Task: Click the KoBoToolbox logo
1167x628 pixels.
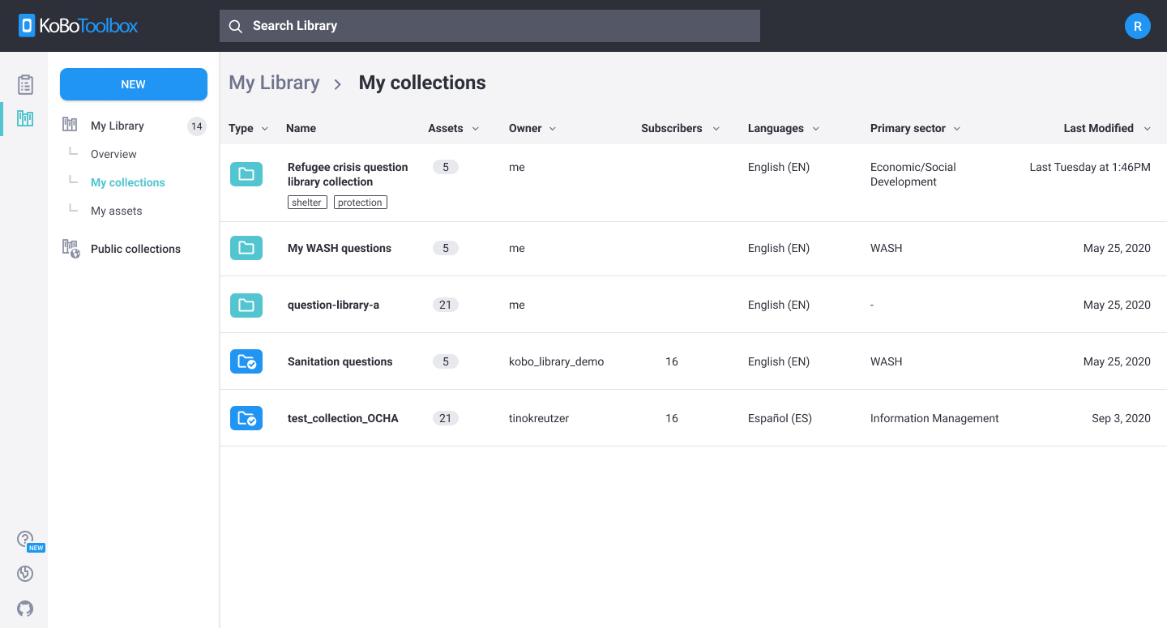Action: 77,25
